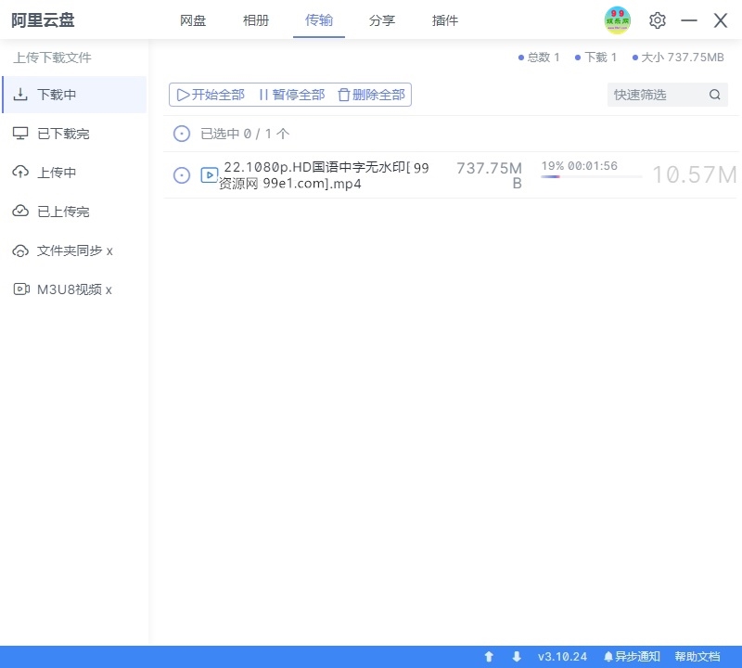Click the download tray icon beside 下载中
Screen dimensions: 742x668
[20, 95]
